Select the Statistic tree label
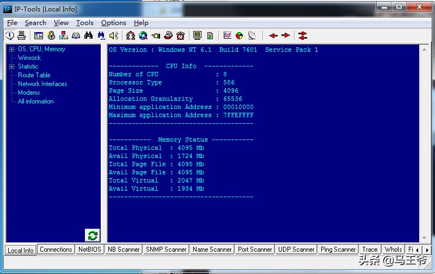Viewport: 435px width, 274px height. point(28,66)
